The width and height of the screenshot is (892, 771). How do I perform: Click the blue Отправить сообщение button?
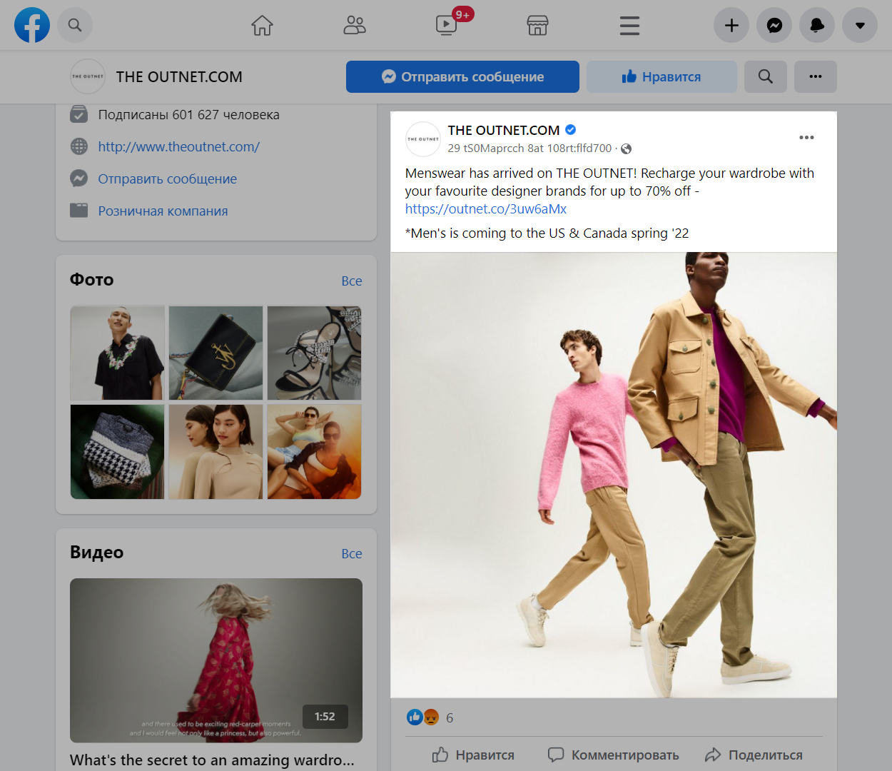point(462,76)
